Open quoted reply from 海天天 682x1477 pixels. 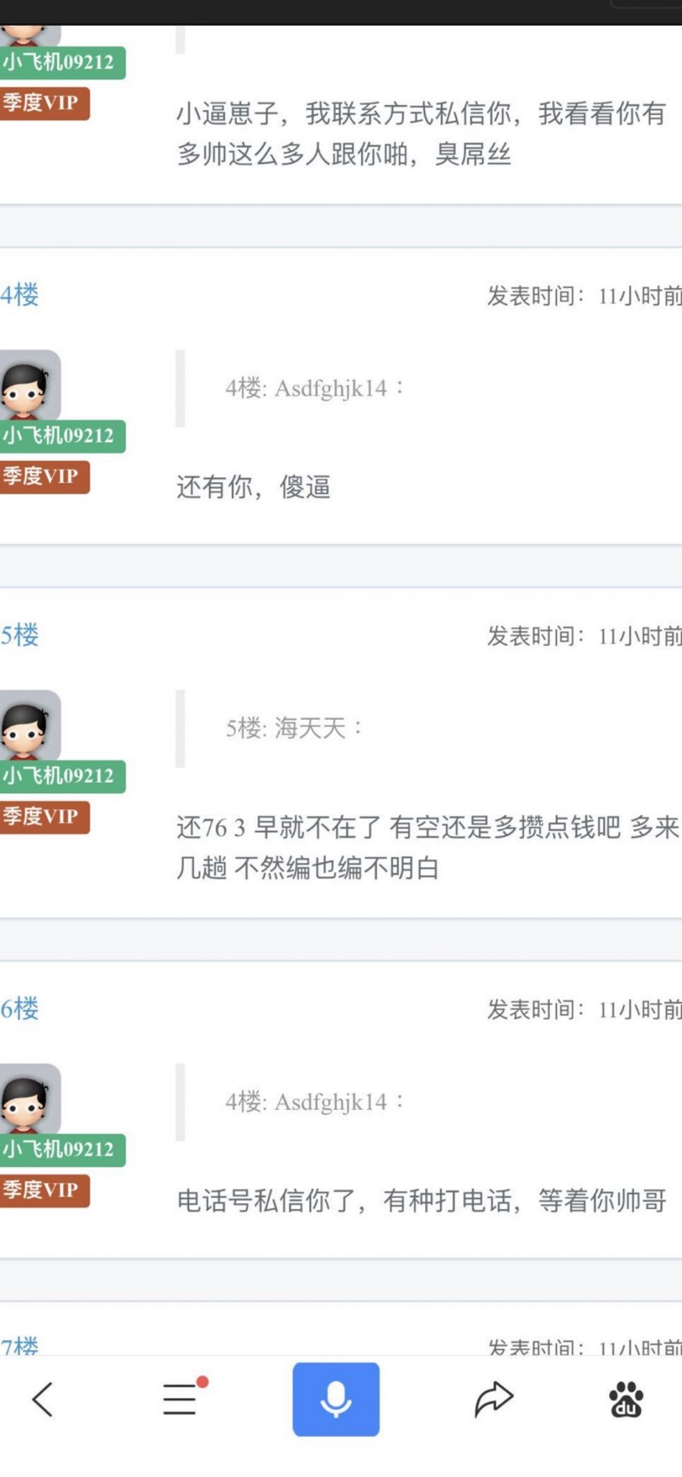click(294, 728)
